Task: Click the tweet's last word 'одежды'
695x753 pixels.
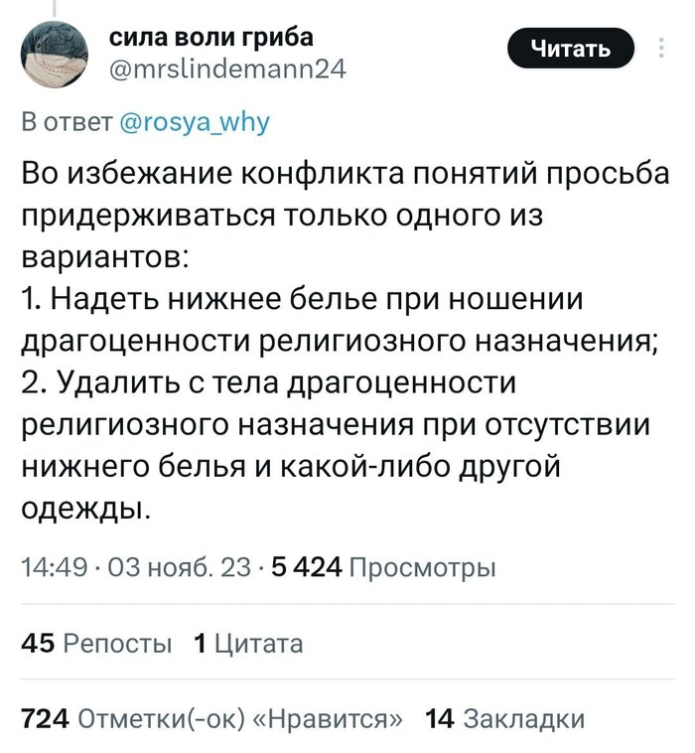Action: click(x=83, y=508)
